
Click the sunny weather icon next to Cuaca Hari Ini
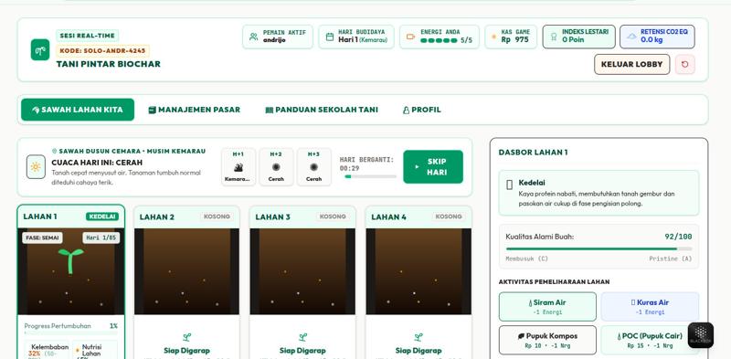click(x=36, y=167)
